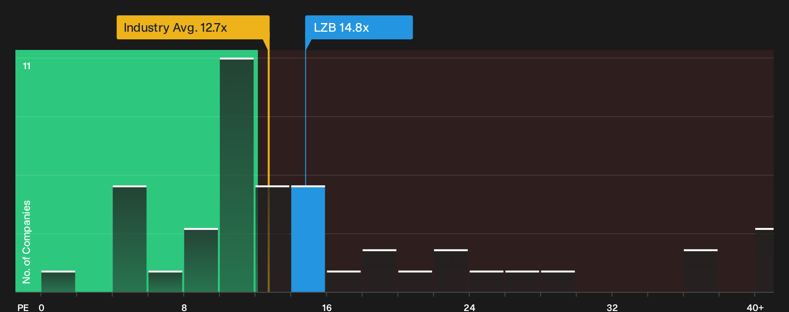Click the 40+ tick label on PE axis
Viewport: 789px width, 312px height.
click(x=755, y=307)
